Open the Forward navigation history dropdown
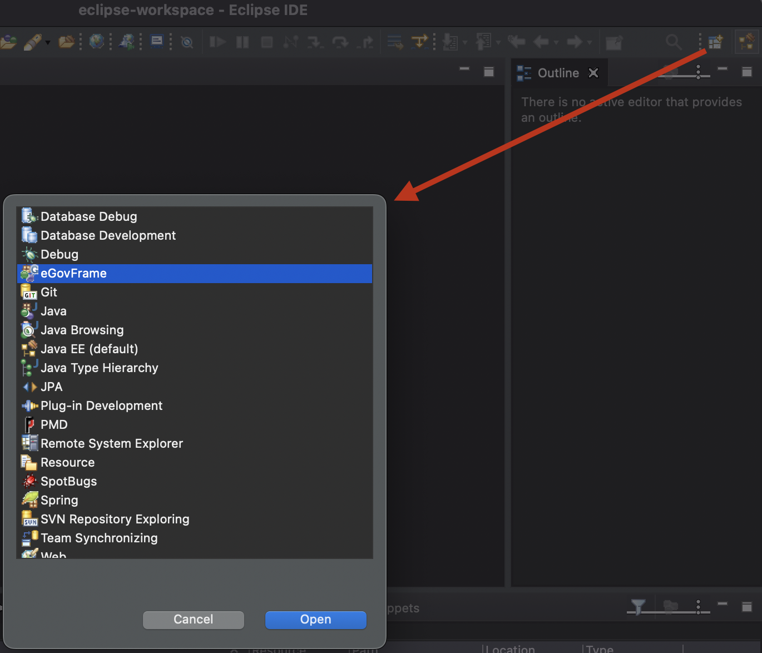 tap(590, 43)
